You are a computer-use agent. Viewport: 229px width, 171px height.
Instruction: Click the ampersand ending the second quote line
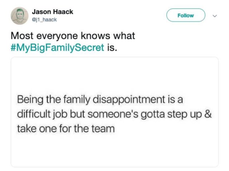[208, 114]
